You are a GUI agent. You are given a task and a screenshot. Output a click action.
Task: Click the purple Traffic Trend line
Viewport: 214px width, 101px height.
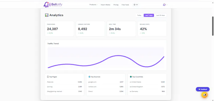(106, 61)
